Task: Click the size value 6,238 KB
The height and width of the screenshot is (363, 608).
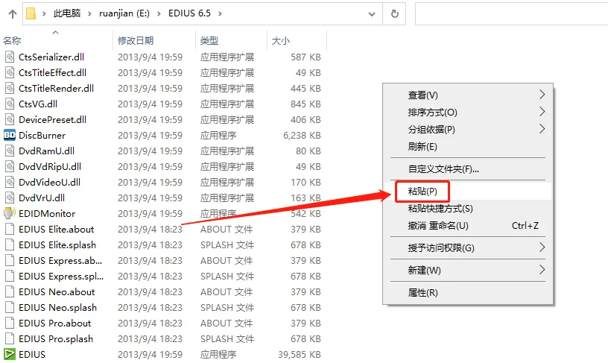Action: [302, 136]
